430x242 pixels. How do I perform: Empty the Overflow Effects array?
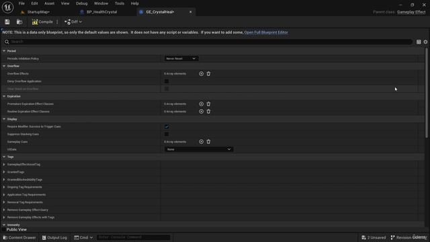coord(208,74)
